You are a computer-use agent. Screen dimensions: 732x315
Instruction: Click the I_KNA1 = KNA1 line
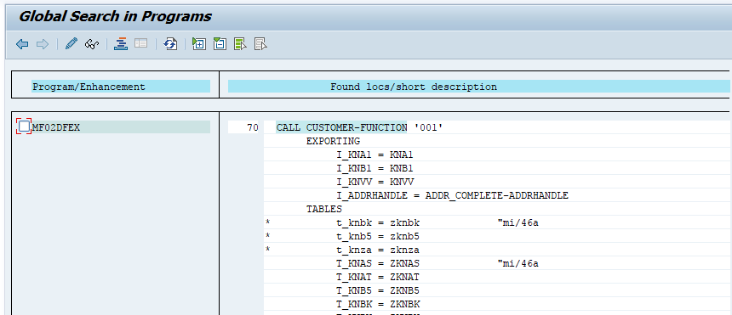[375, 155]
